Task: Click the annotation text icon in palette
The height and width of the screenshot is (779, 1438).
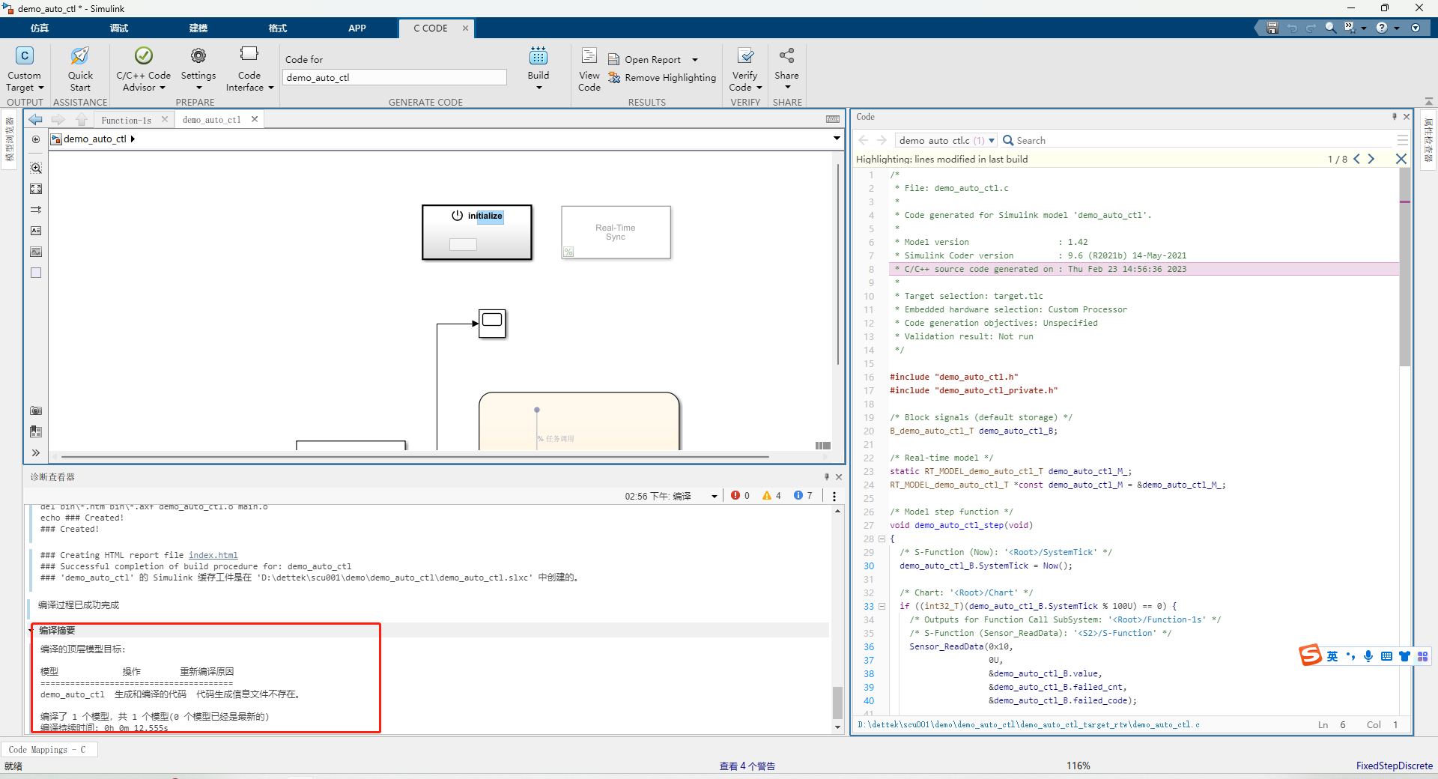Action: click(x=36, y=231)
